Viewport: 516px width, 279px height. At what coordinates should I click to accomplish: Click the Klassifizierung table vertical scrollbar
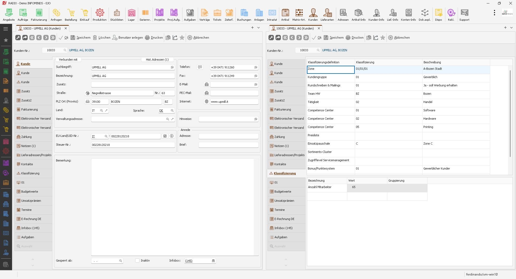click(x=510, y=113)
